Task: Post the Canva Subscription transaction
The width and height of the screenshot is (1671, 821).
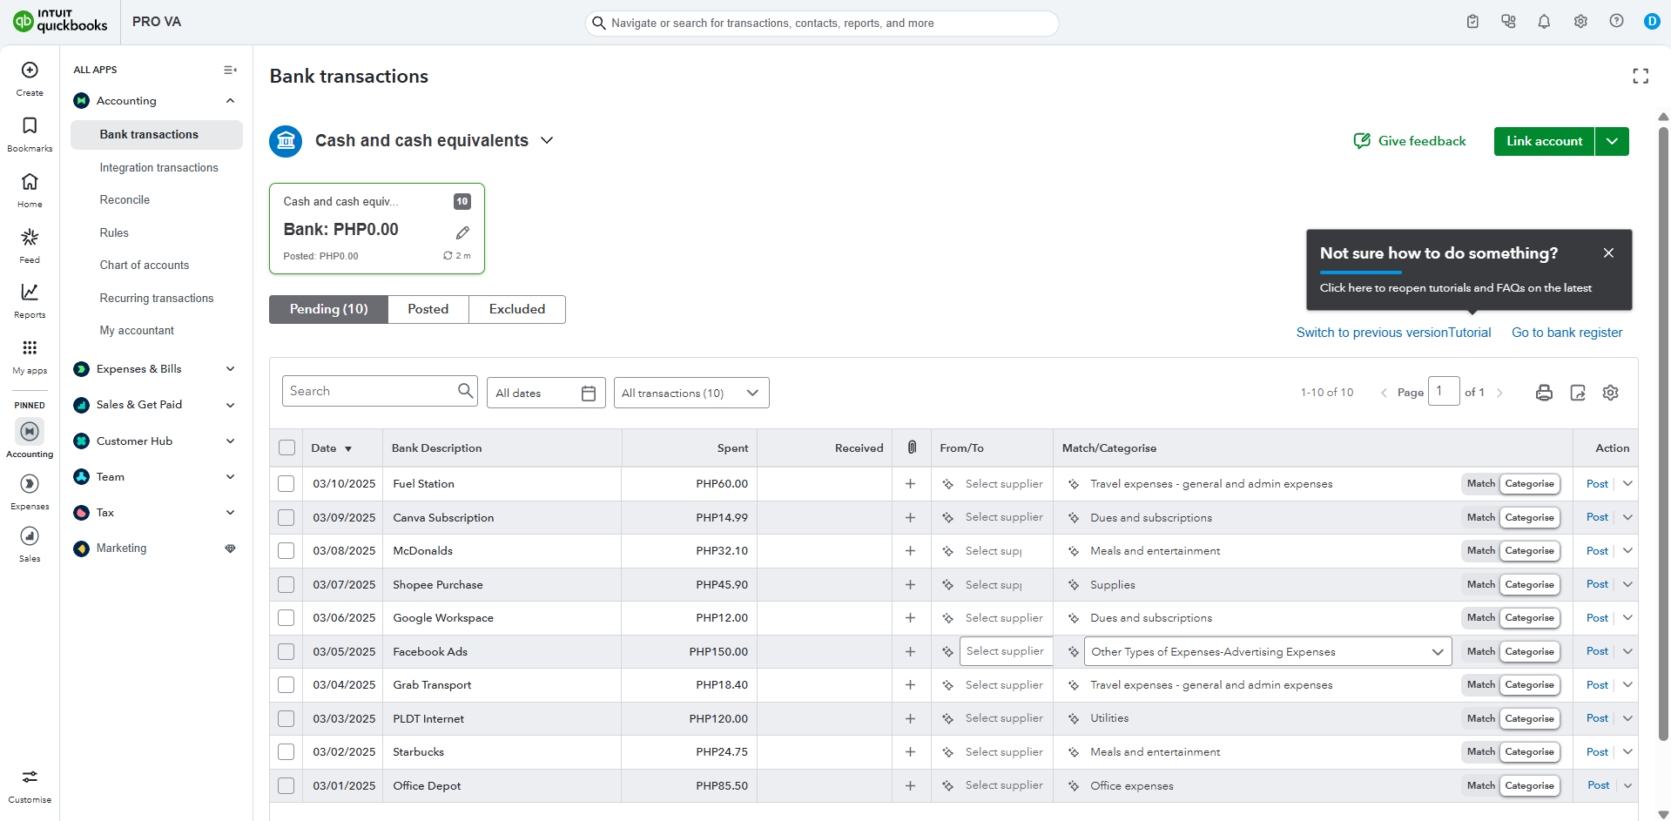Action: pos(1597,517)
